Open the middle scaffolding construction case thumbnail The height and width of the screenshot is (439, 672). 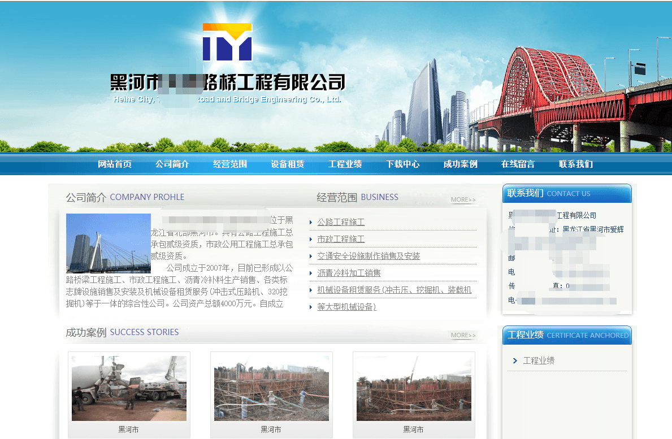pos(271,388)
